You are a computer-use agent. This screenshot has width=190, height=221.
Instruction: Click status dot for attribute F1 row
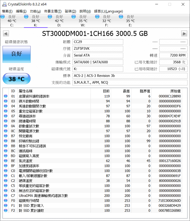point(6,205)
